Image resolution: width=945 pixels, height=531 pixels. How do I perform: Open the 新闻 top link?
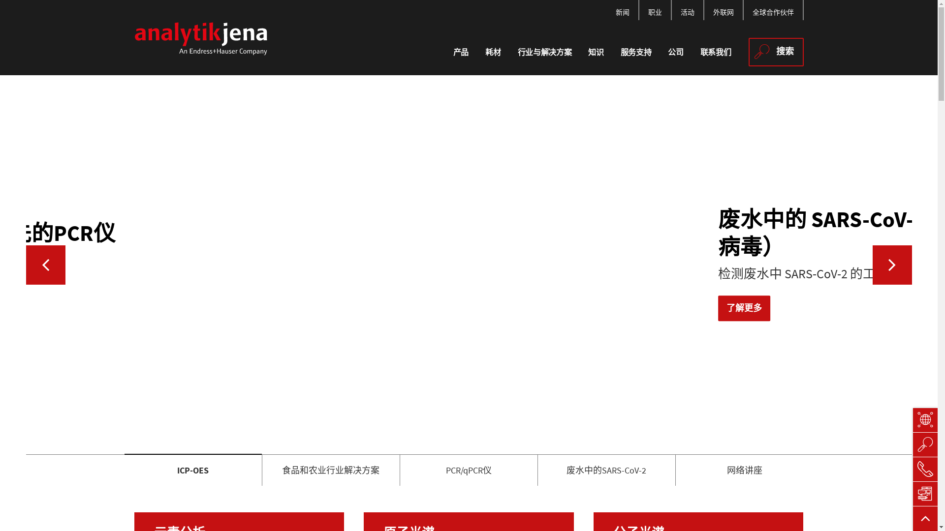pyautogui.click(x=622, y=12)
